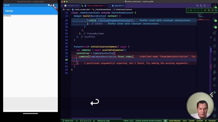Click the src breadcrumb segment
Viewport: 218px width, 122px height.
click(68, 9)
